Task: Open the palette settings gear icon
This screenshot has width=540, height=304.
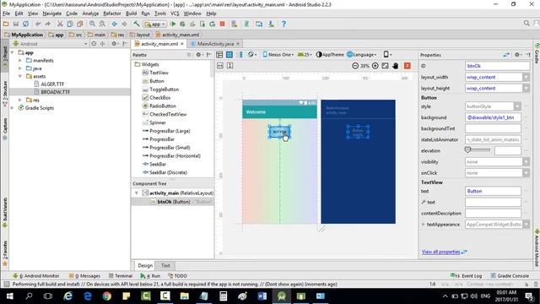Action: pos(199,55)
